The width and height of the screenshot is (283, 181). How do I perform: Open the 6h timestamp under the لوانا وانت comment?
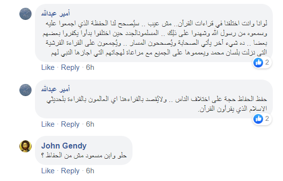(90, 67)
